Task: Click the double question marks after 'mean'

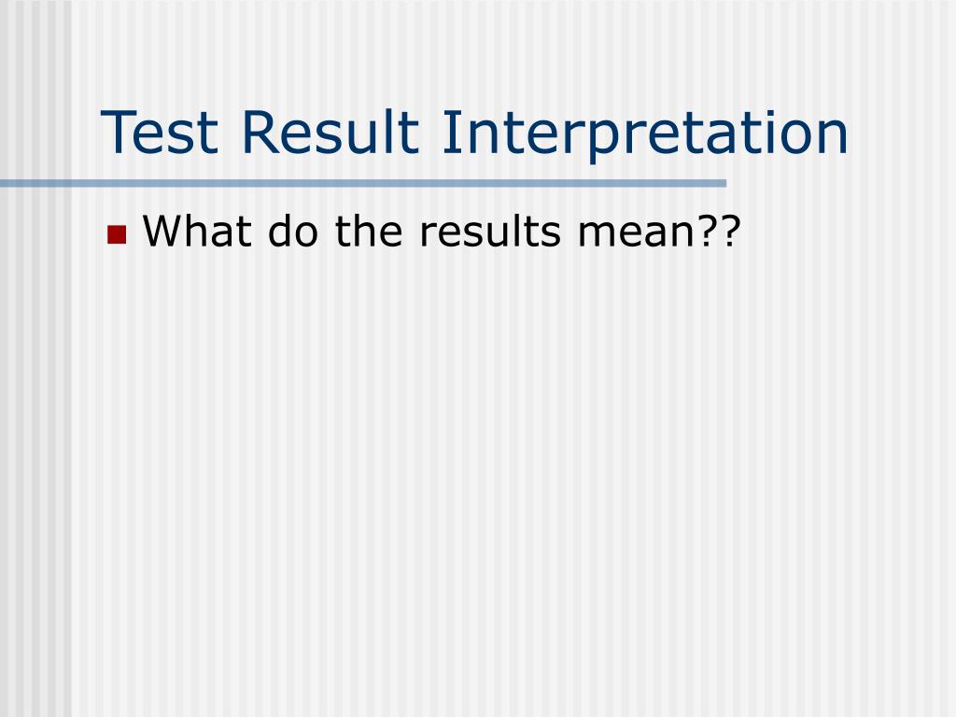Action: pos(722,232)
